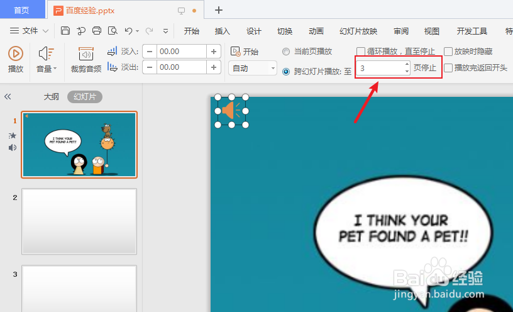Image resolution: width=513 pixels, height=312 pixels.
Task: Open the volume dropdown arrow
Action: pyautogui.click(x=55, y=68)
